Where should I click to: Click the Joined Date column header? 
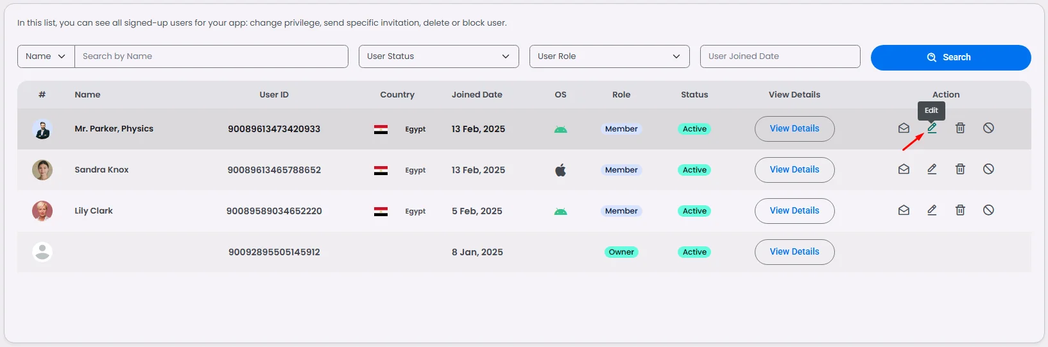(x=477, y=95)
